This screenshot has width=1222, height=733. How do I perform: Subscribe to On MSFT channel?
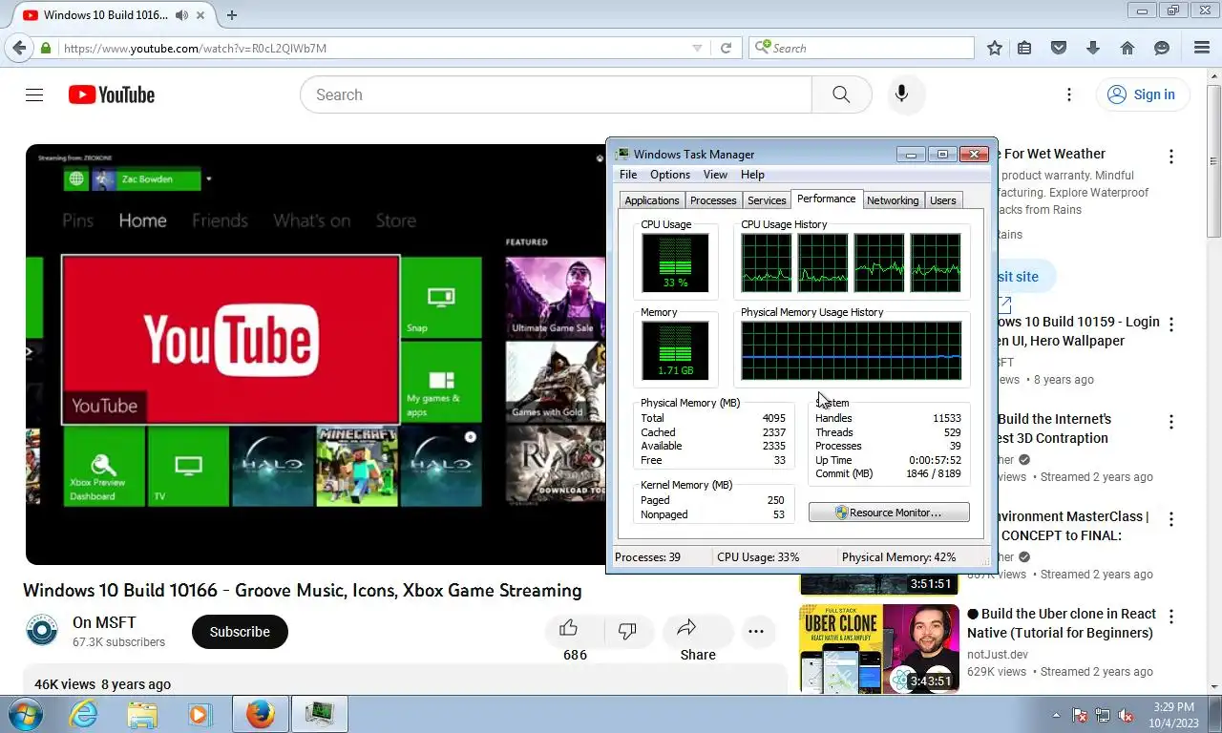coord(240,632)
